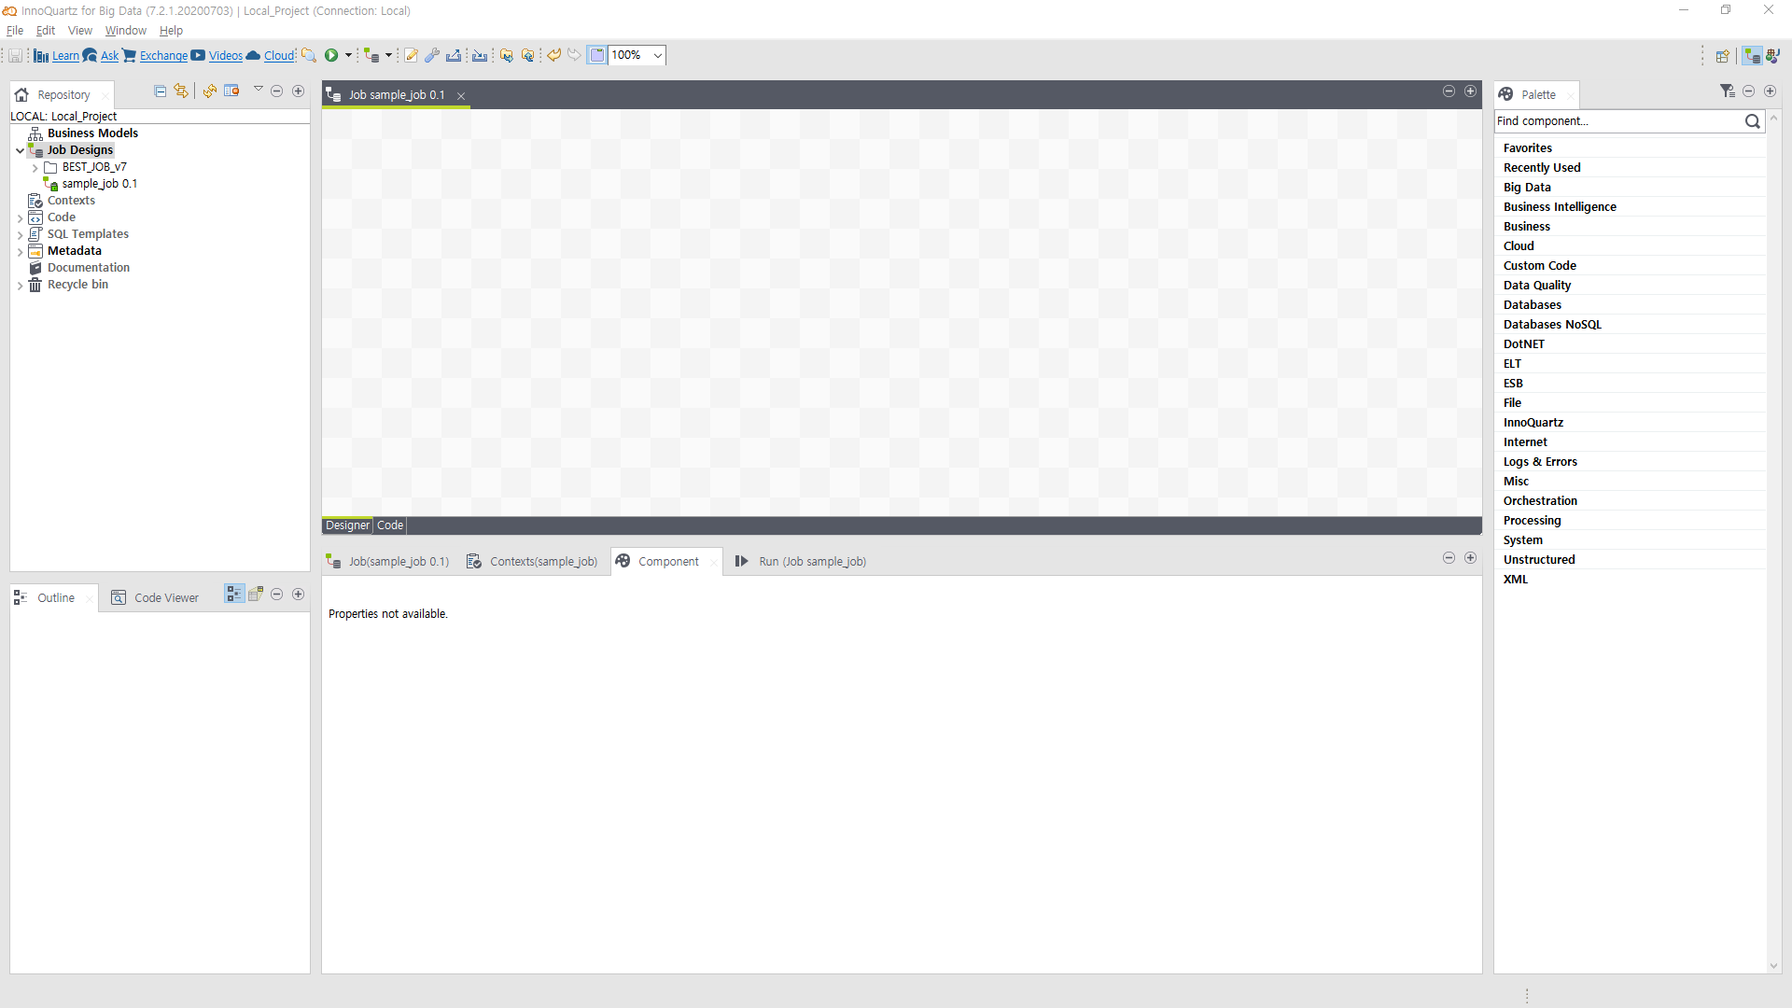Toggle the grid display button beside zoom
This screenshot has width=1792, height=1008.
pyautogui.click(x=597, y=55)
